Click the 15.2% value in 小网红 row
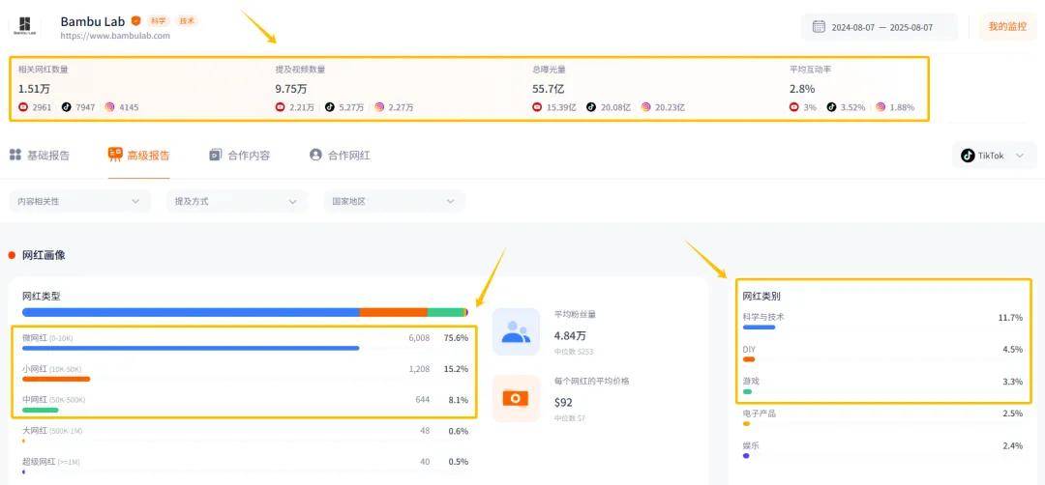Screen dimensions: 1045x485 click(456, 368)
